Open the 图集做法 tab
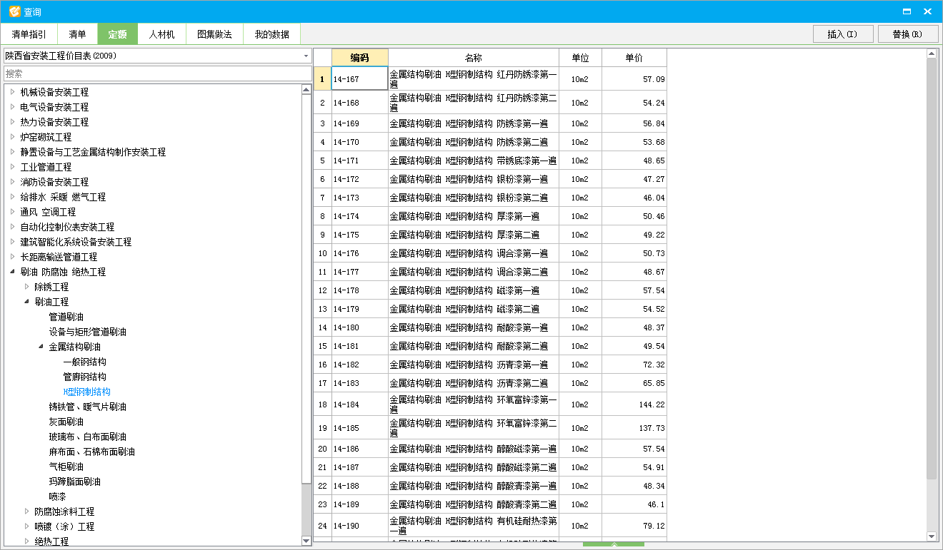Viewport: 943px width, 550px height. 215,34
